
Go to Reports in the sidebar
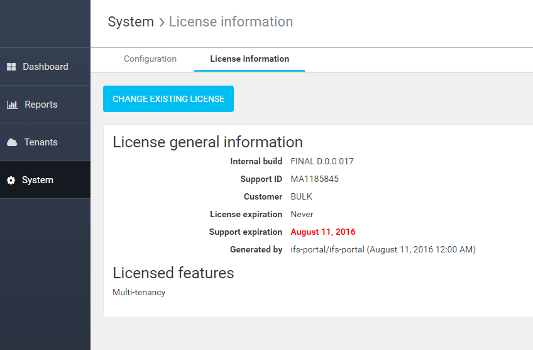(41, 104)
